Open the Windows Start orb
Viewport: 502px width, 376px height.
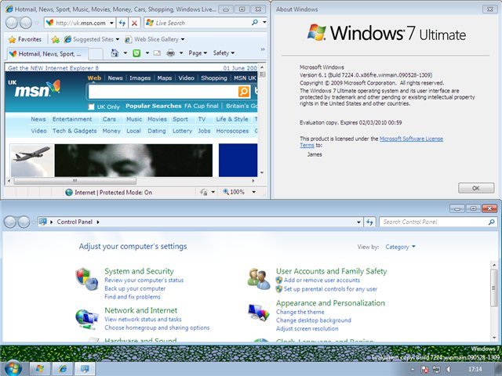click(13, 367)
